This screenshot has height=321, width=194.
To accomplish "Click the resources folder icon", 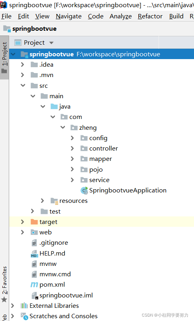I will pyautogui.click(x=54, y=201).
